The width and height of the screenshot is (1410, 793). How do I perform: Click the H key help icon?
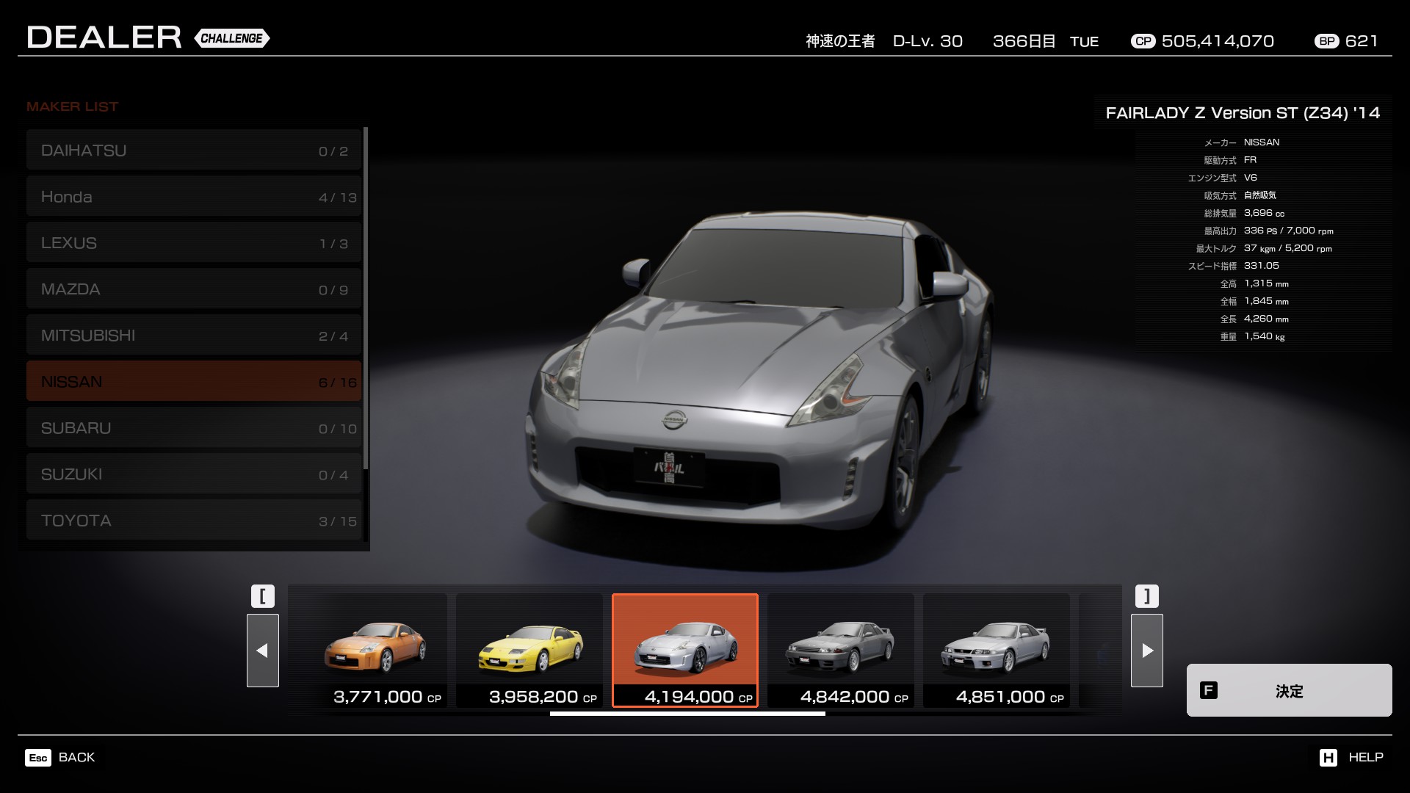click(1328, 758)
